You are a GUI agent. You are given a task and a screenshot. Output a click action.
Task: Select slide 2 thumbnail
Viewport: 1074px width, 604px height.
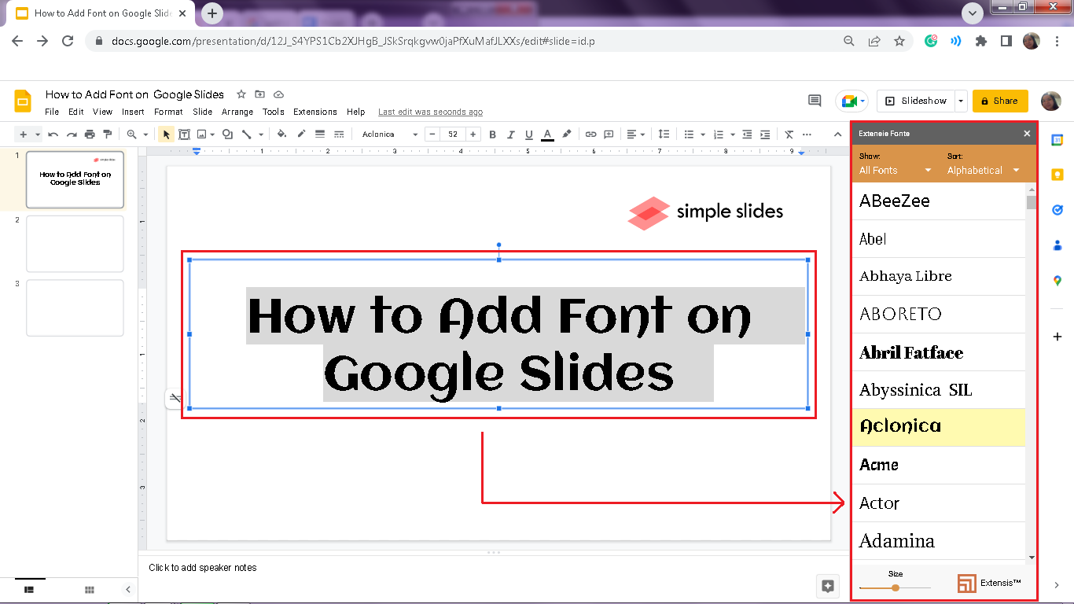pyautogui.click(x=75, y=243)
